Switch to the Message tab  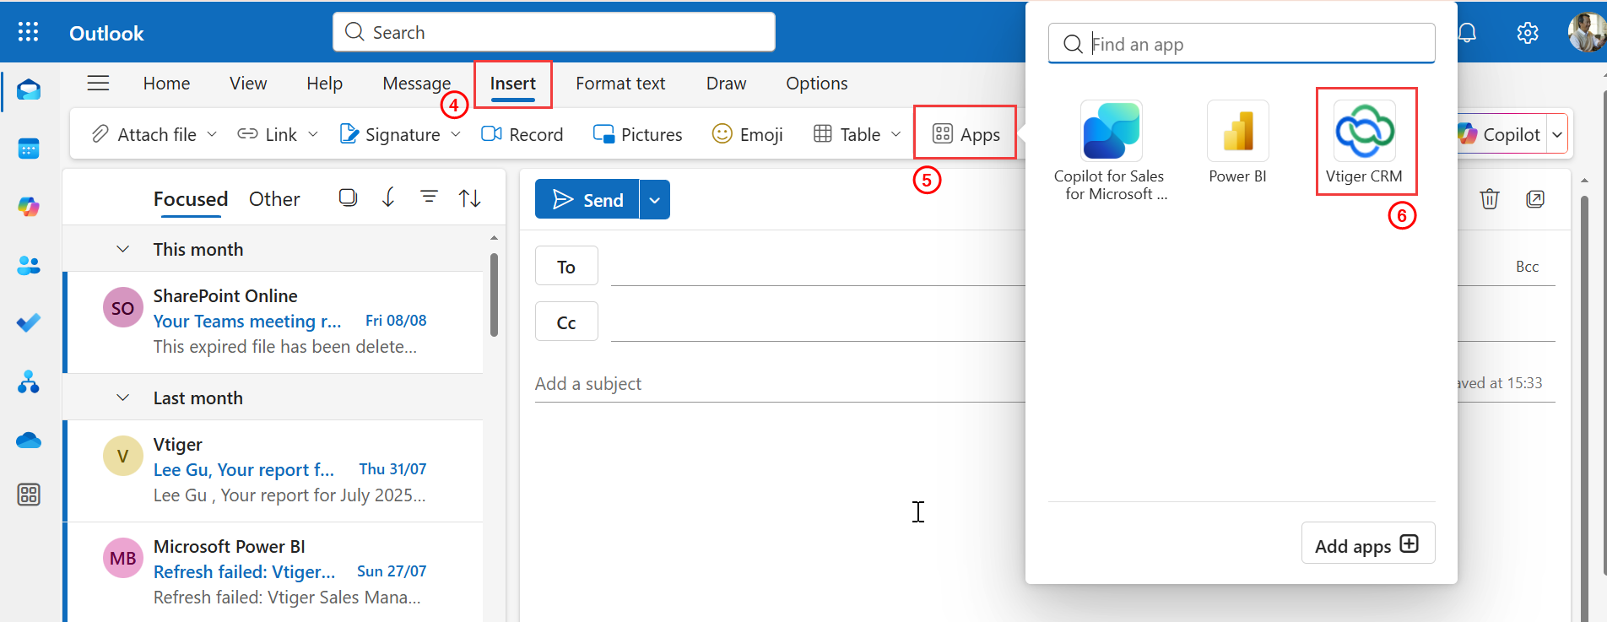(x=417, y=84)
